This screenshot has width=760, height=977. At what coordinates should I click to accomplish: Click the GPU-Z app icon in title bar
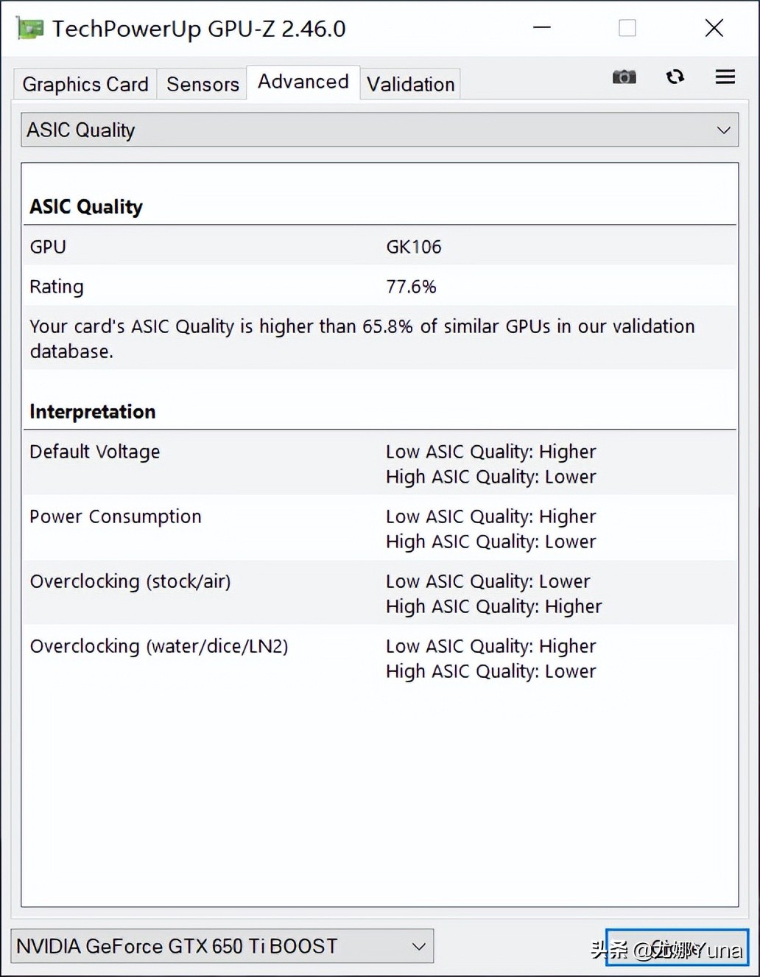pos(30,29)
